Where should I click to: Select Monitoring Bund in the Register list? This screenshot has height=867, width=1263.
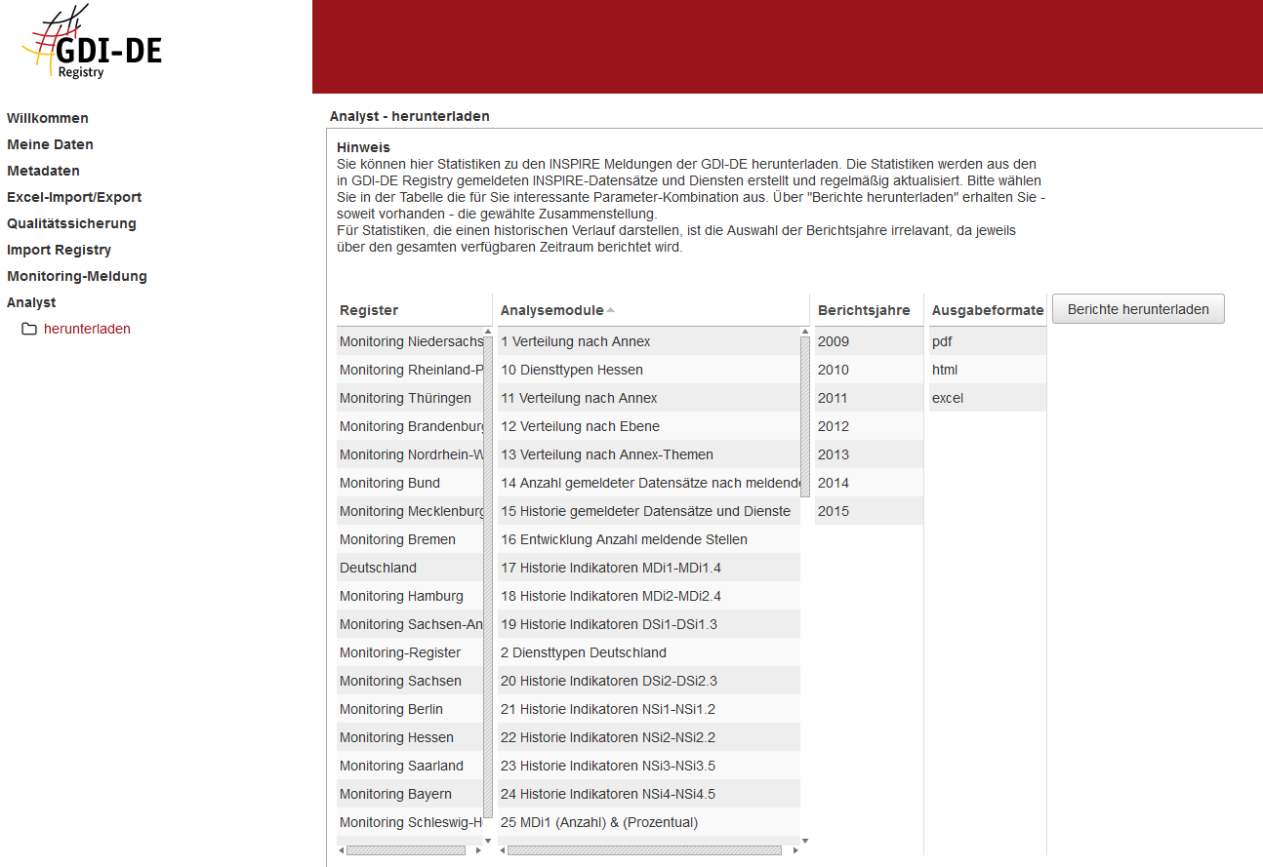(389, 483)
